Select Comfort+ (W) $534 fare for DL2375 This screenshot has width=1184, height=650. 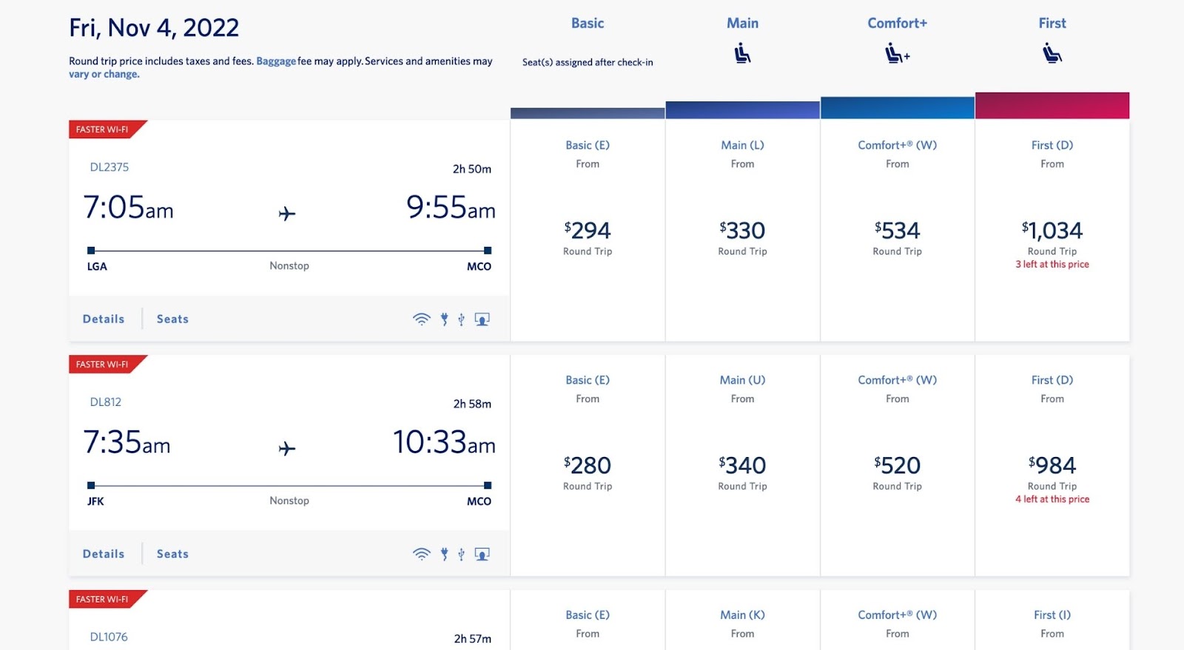(x=898, y=230)
